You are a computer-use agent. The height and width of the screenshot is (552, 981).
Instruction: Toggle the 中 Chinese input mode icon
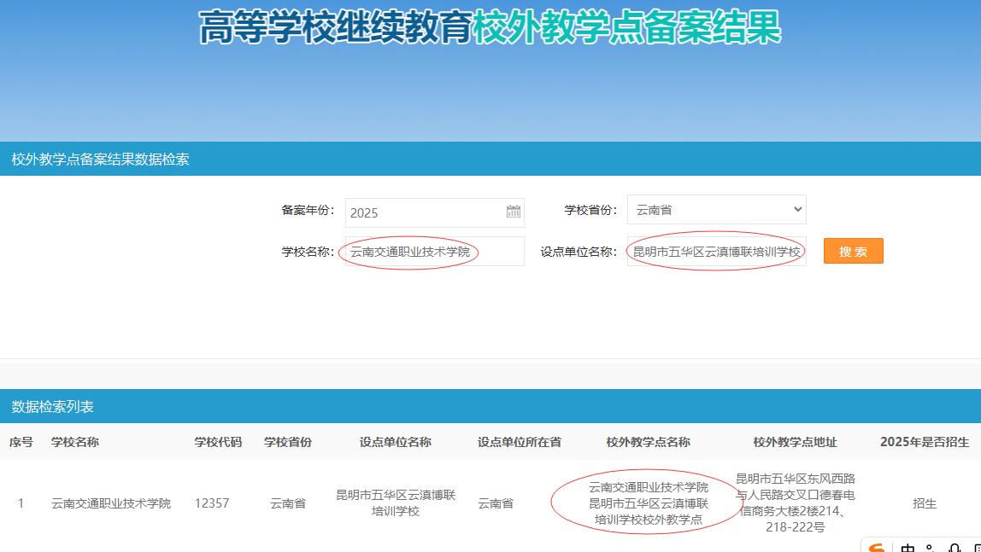pyautogui.click(x=907, y=548)
